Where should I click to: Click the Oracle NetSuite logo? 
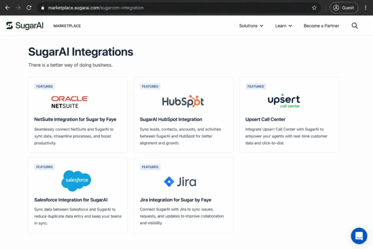pos(70,102)
